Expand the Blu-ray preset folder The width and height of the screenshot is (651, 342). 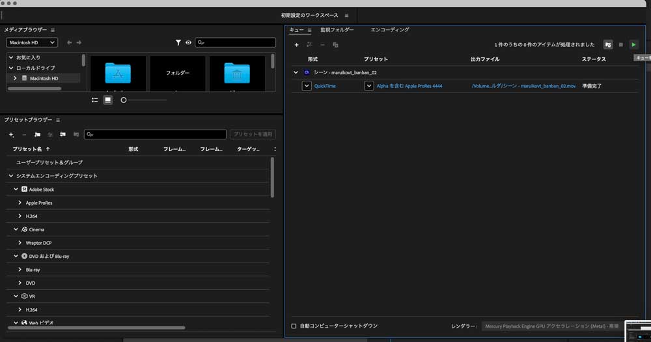(20, 270)
